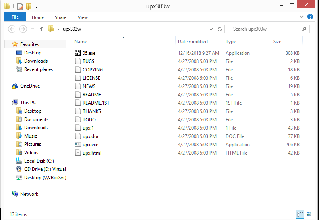Click the BUGS file icon
Screen dimensions: 319x220
click(78, 61)
